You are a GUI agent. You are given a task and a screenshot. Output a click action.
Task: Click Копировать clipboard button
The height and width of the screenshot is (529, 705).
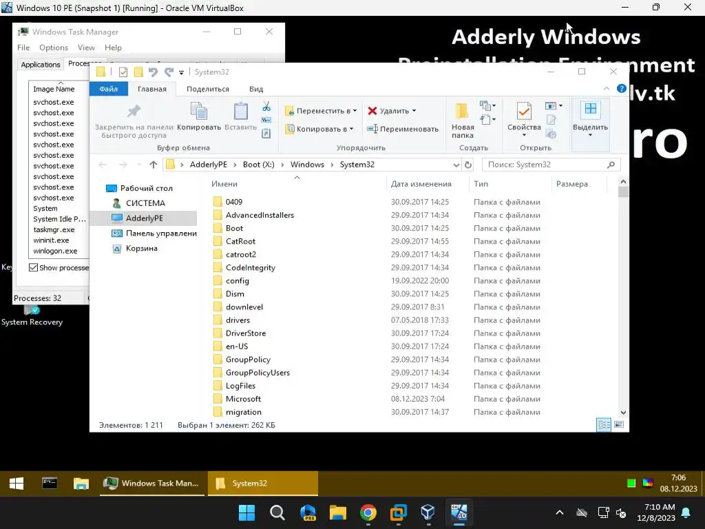tap(199, 116)
